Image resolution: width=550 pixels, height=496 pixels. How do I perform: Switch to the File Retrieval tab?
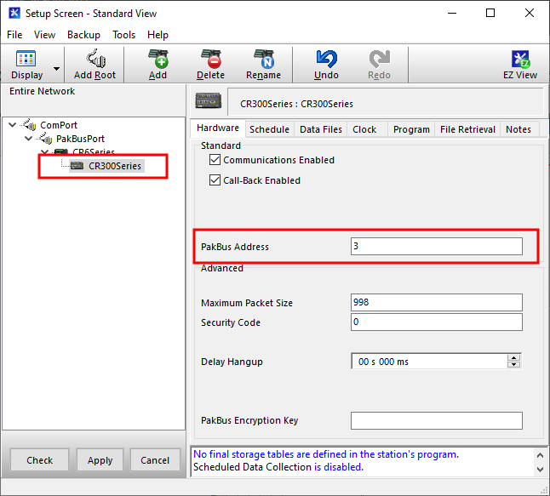pos(467,129)
